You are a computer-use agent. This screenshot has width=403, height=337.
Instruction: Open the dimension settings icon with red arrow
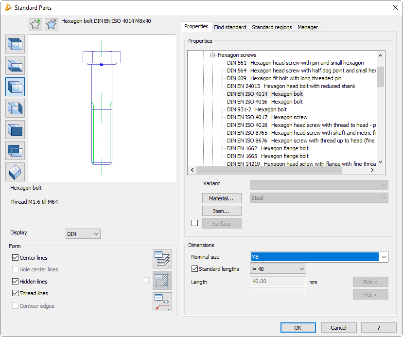162,302
